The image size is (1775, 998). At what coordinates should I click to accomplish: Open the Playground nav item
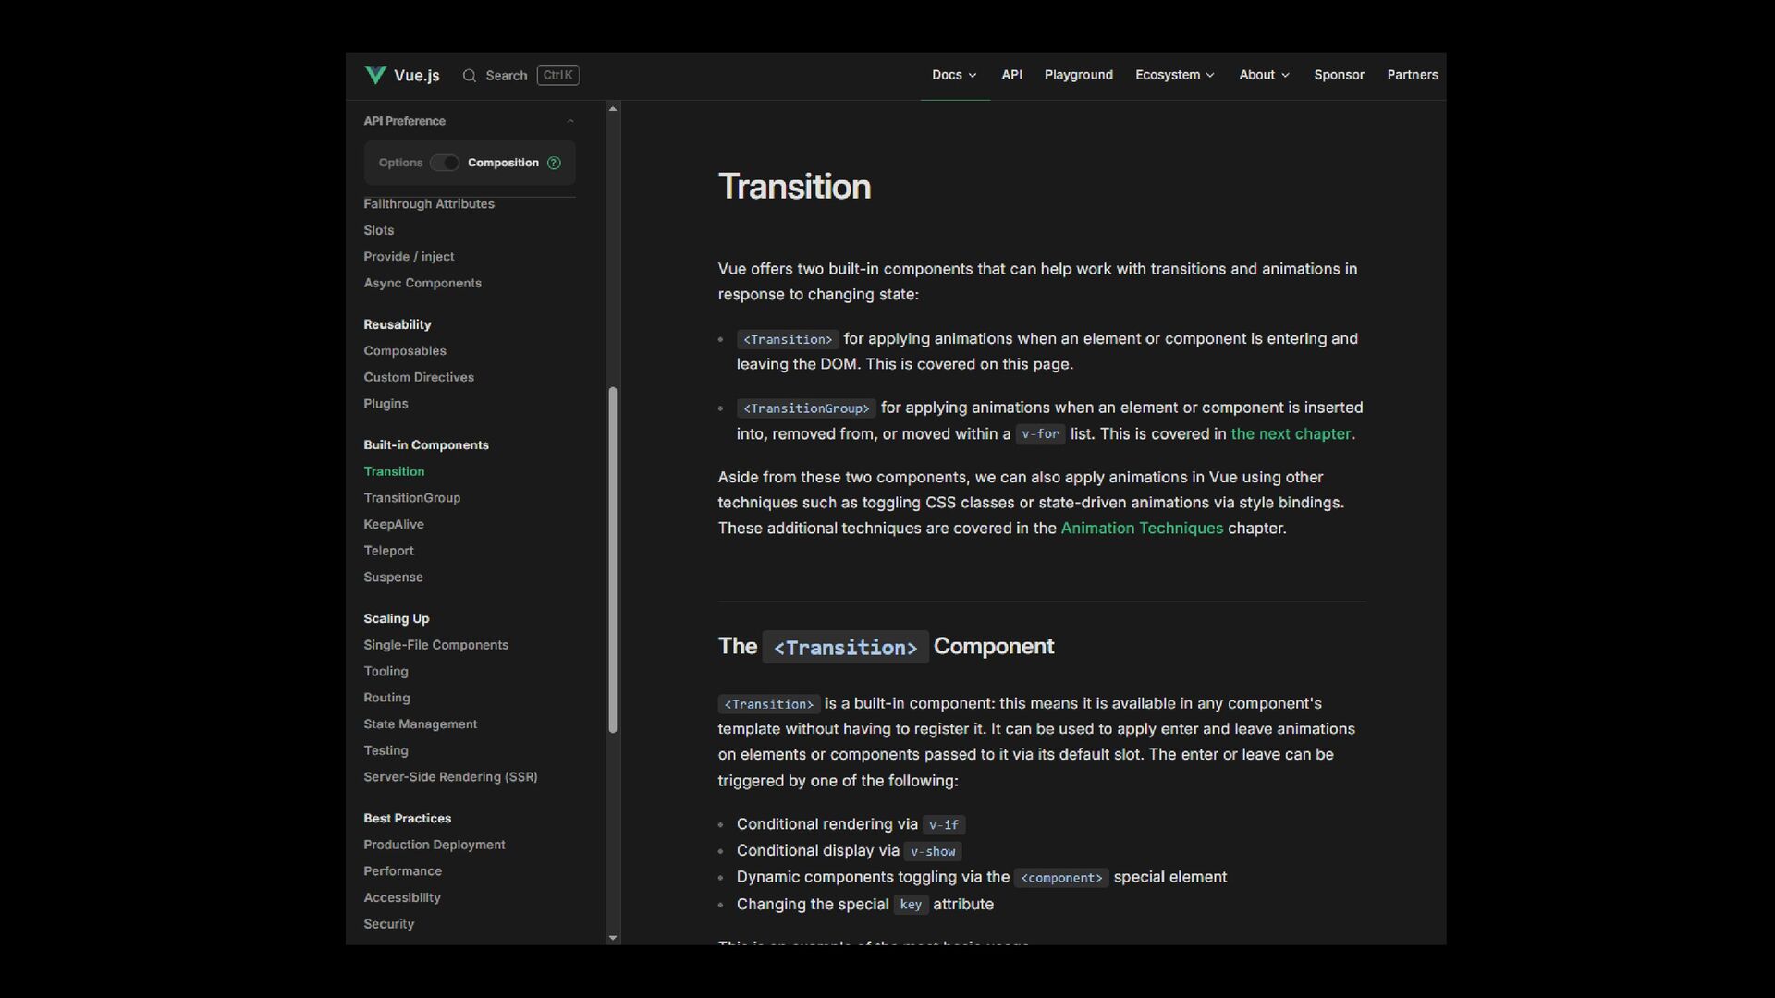(1078, 75)
